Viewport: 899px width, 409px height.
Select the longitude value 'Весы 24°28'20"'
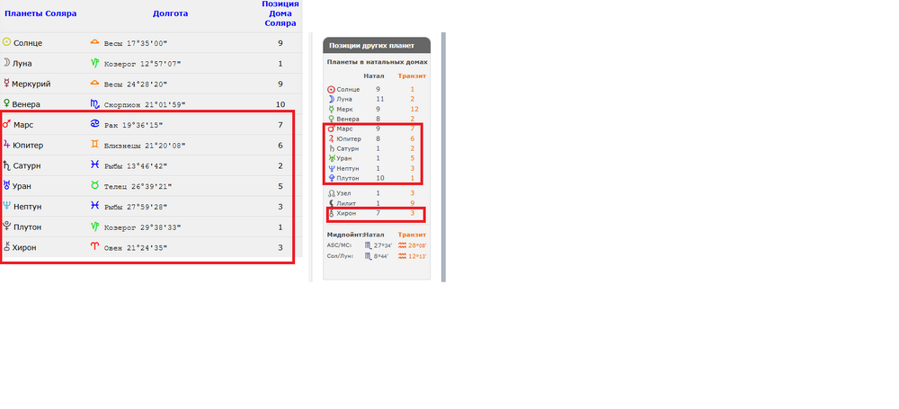pyautogui.click(x=136, y=84)
